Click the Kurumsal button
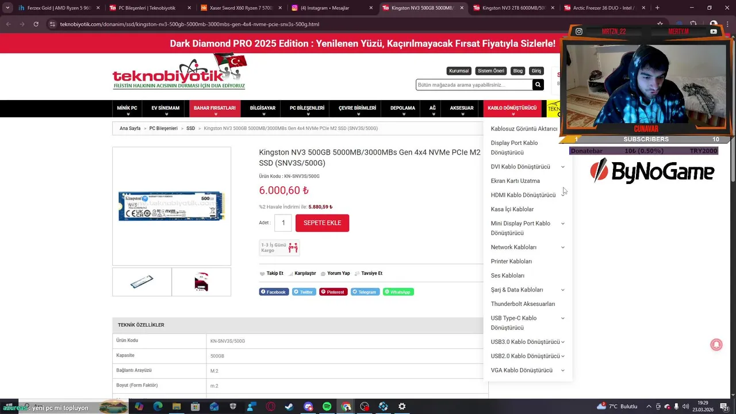The image size is (736, 414). point(459,71)
